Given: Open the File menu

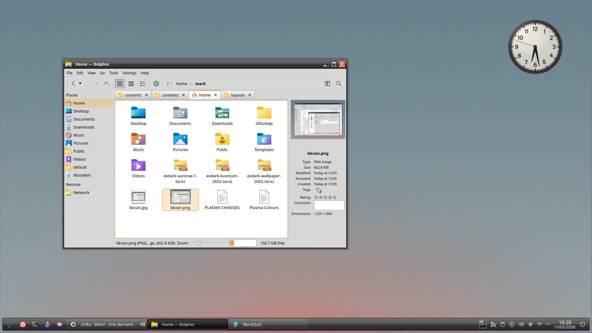Looking at the screenshot, I should click(x=69, y=73).
